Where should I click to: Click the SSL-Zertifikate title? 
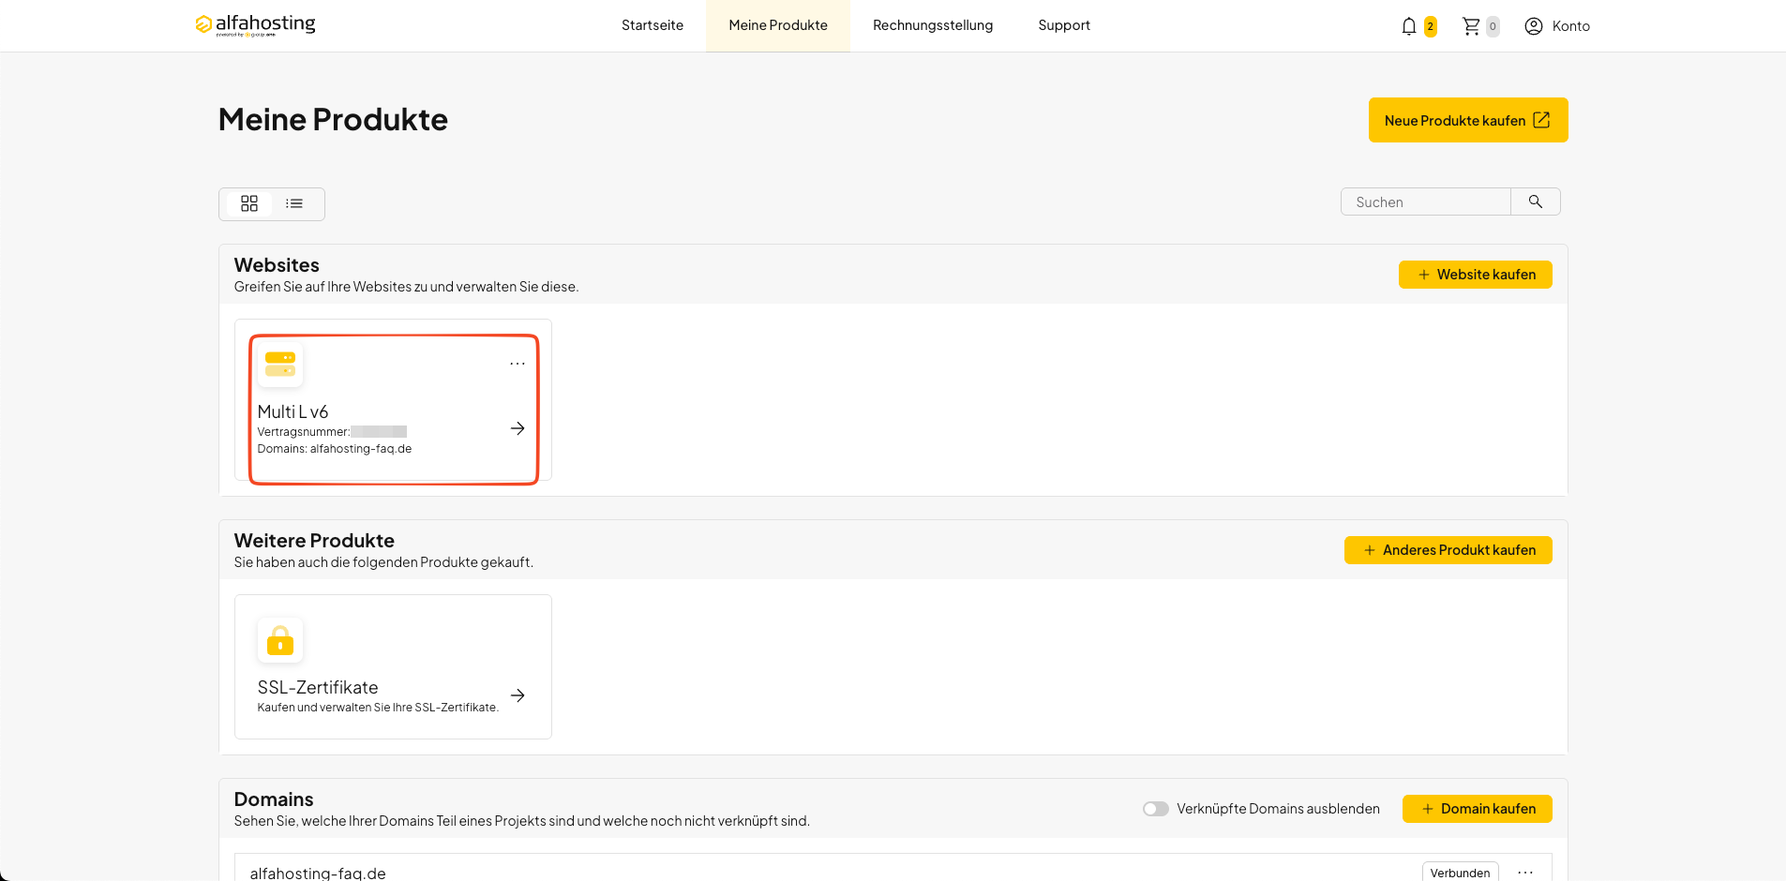point(318,687)
